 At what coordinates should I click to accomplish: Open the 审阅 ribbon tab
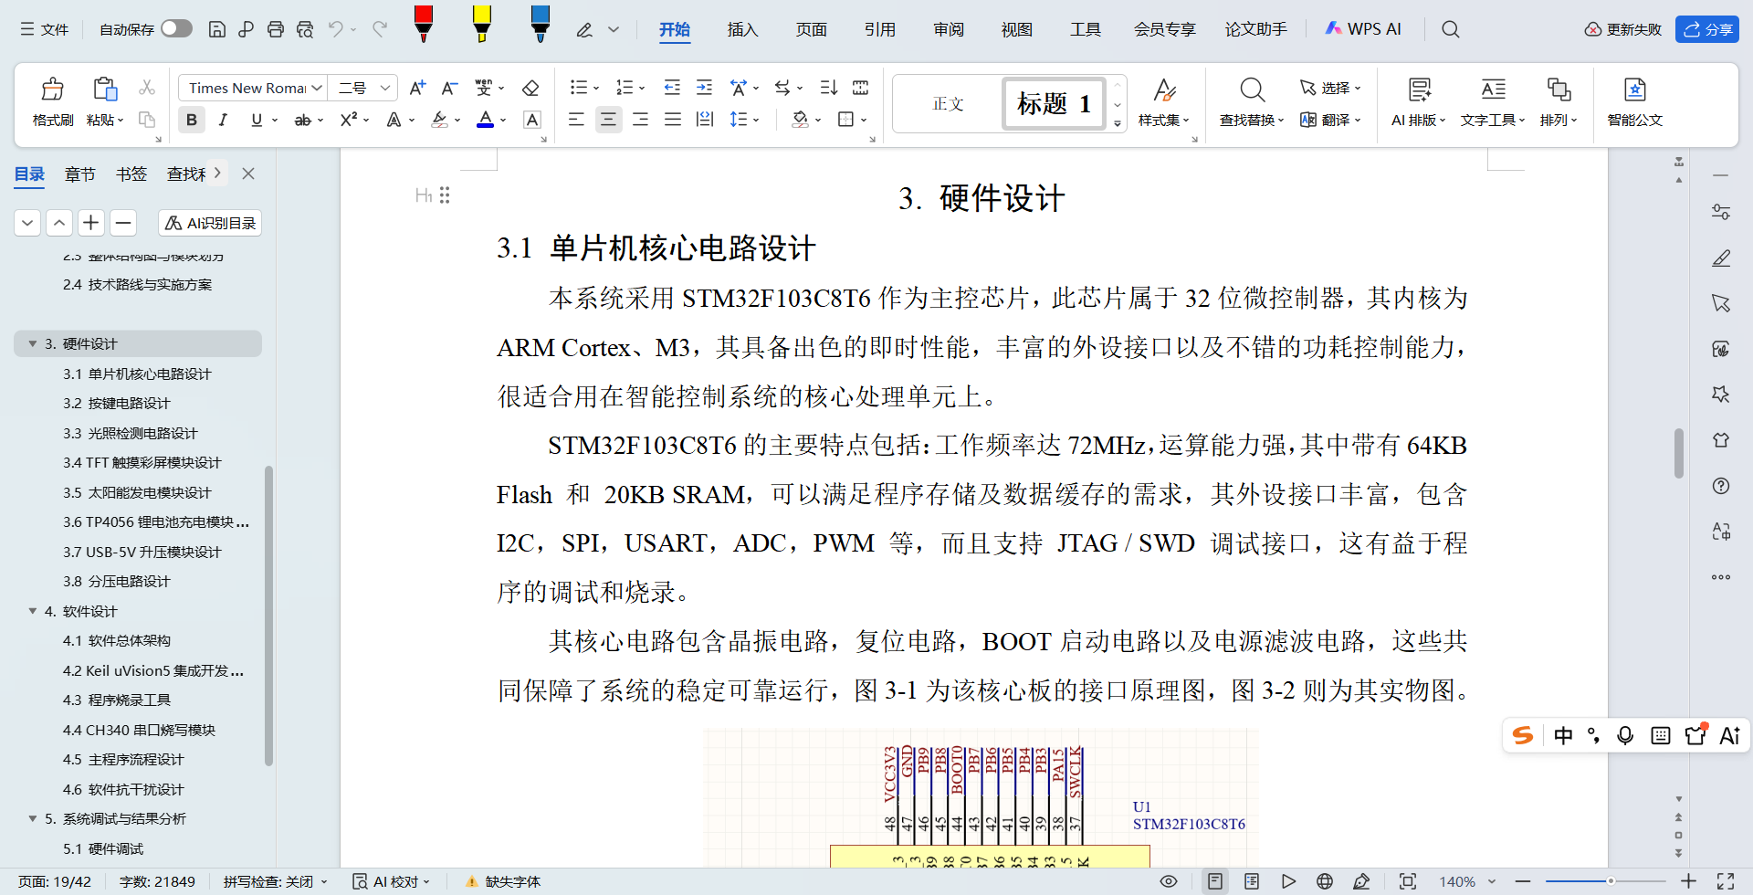pos(948,29)
